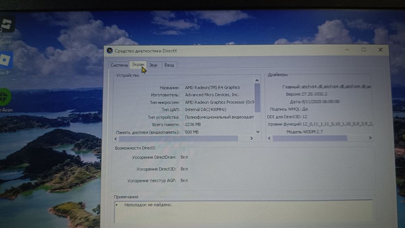The height and width of the screenshot is (228, 405).
Task: Click Advanced Micro Devices, Inc. manufacturer value
Action: (212, 94)
